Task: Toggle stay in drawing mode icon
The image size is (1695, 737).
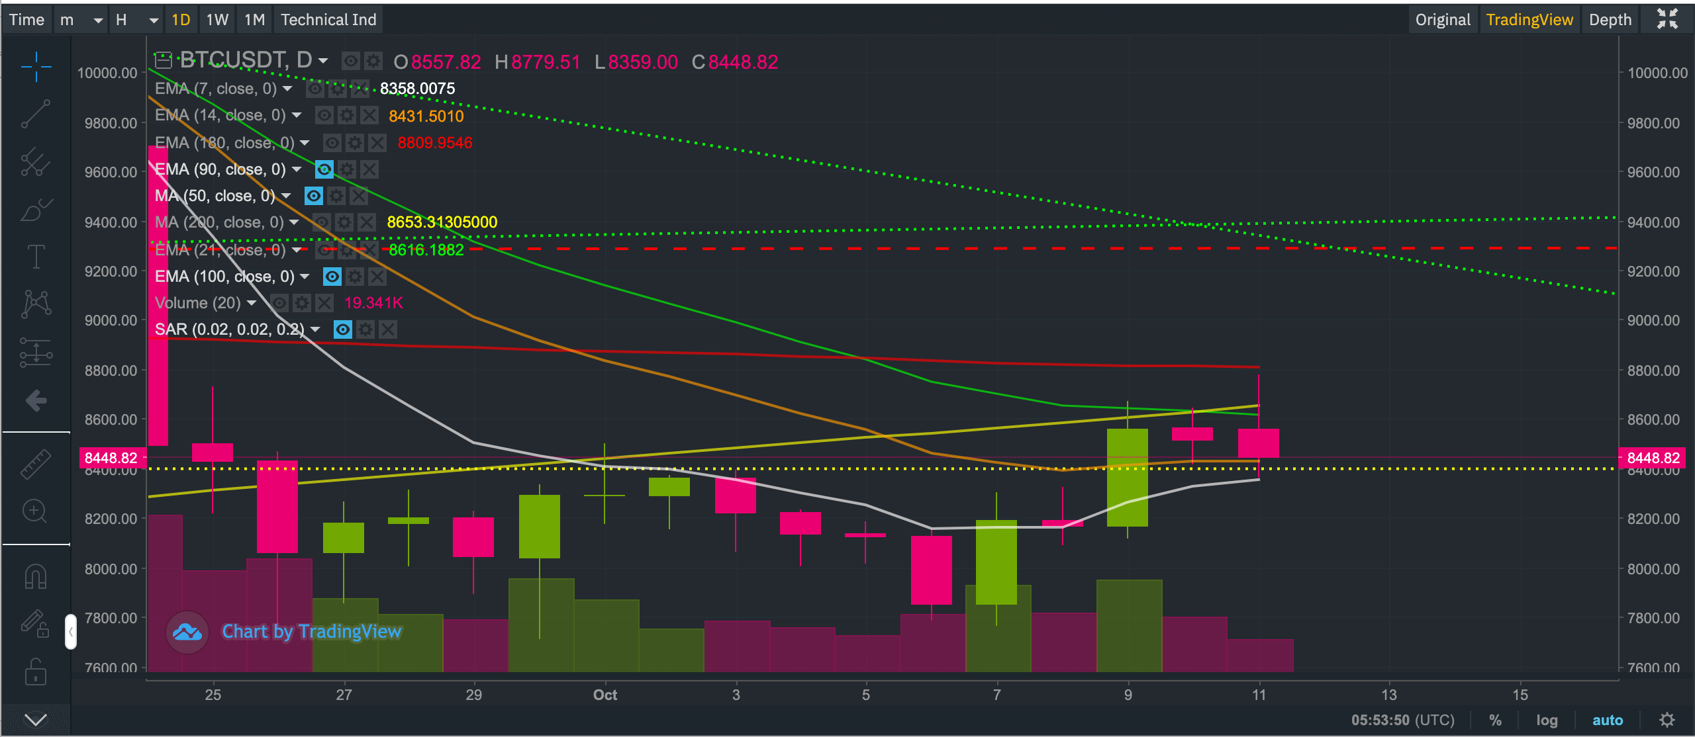Action: (36, 623)
